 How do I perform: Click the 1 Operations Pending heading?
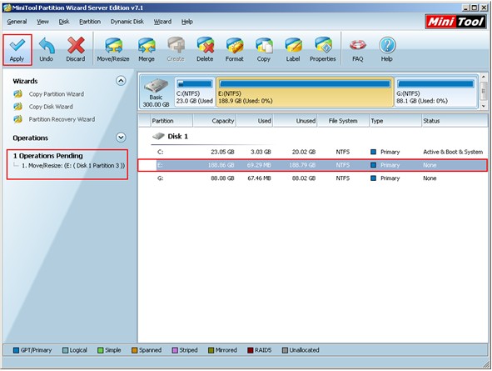(48, 156)
